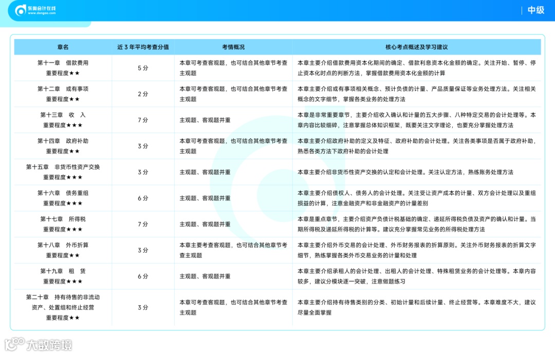The height and width of the screenshot is (355, 555).
Task: Select the 近3年平均考查分值 column header
Action: point(143,47)
